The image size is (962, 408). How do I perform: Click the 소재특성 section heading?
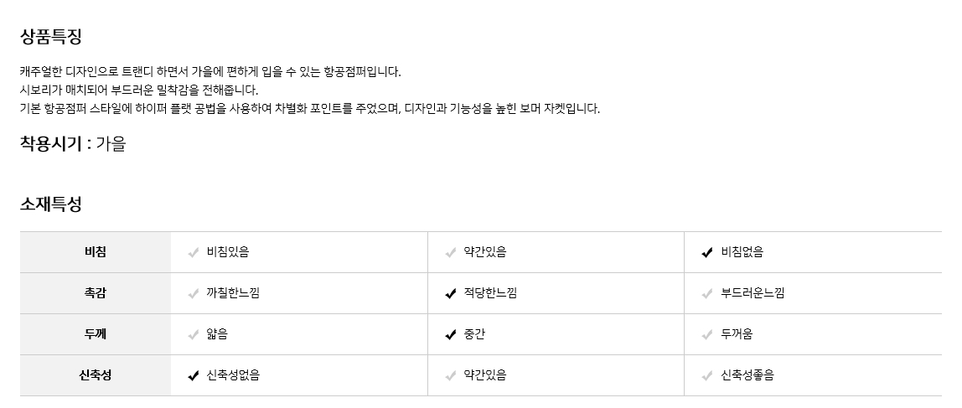(x=51, y=204)
